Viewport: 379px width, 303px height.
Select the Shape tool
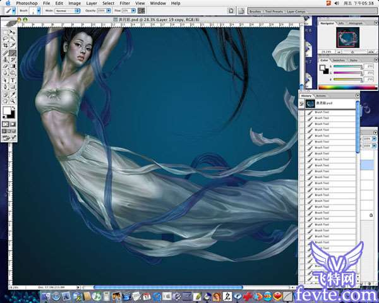click(x=13, y=86)
